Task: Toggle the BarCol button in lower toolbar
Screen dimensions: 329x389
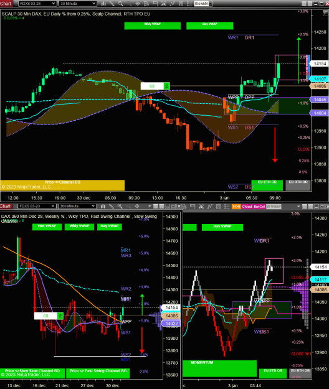Action: (x=259, y=207)
